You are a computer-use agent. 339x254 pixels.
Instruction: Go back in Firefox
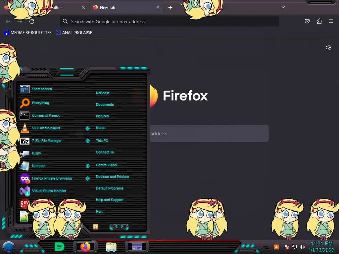[8, 21]
